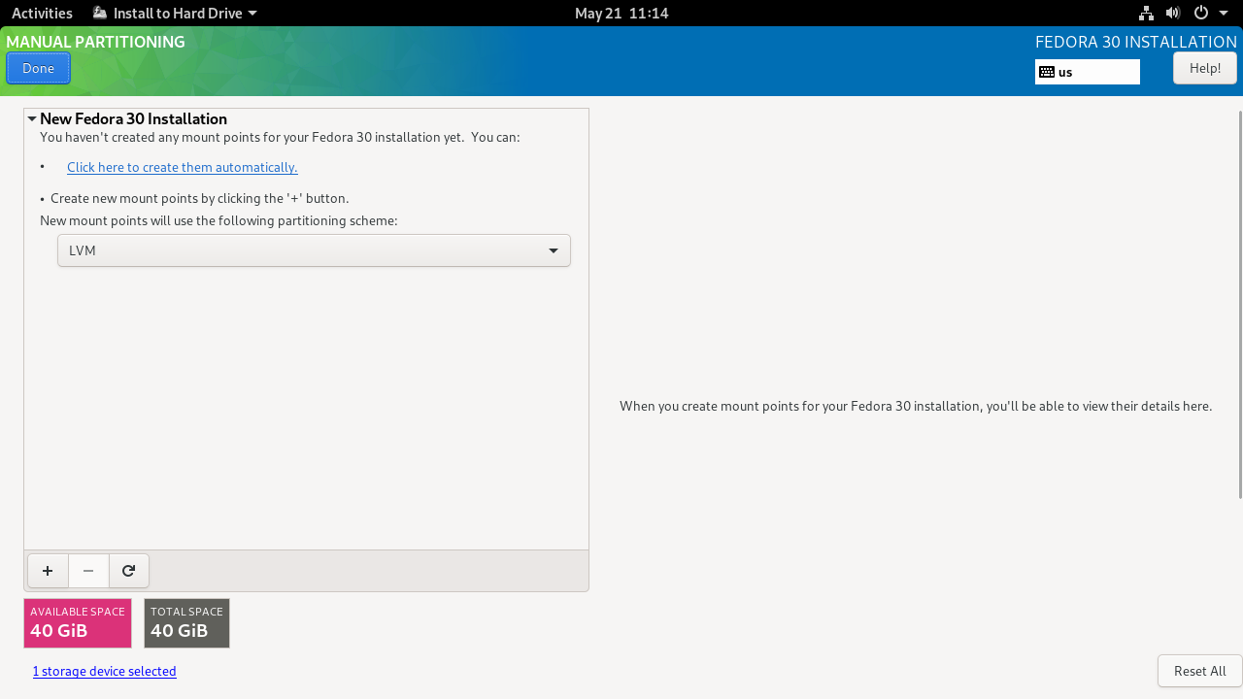Open the LVM partitioning scheme dropdown
This screenshot has width=1243, height=699.
pyautogui.click(x=314, y=250)
